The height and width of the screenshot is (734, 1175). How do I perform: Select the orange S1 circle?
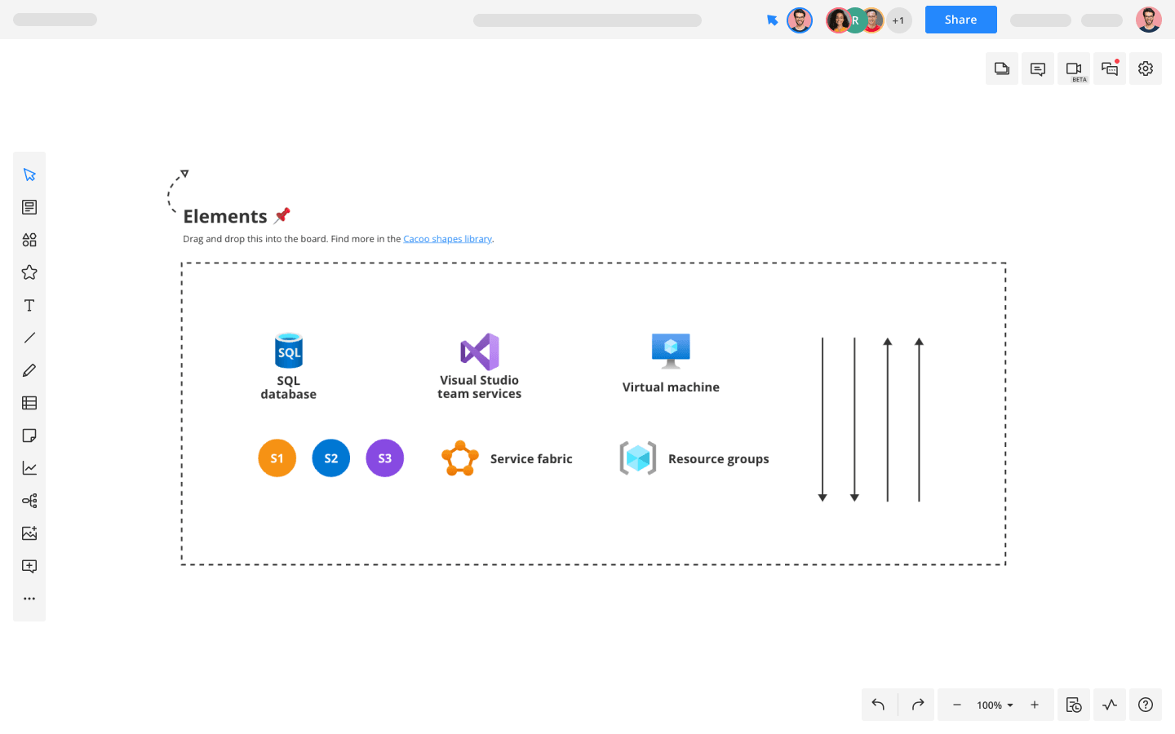[x=277, y=458]
